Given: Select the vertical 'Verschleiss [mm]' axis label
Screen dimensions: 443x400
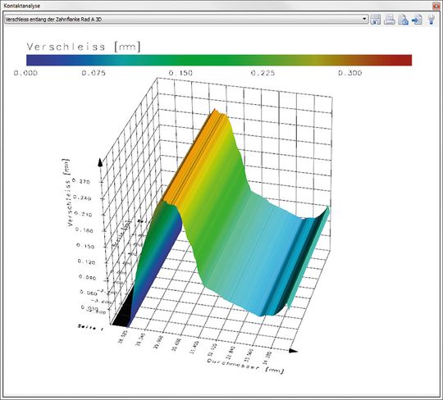Looking at the screenshot, I should point(67,193).
